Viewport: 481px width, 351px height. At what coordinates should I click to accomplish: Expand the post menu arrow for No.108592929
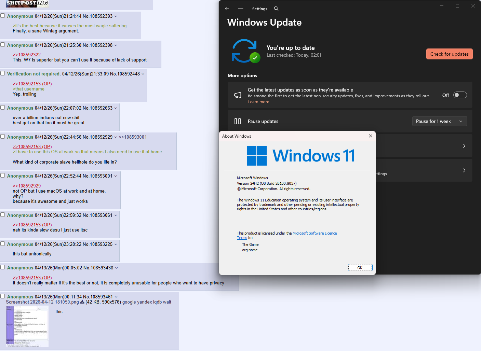pyautogui.click(x=116, y=137)
